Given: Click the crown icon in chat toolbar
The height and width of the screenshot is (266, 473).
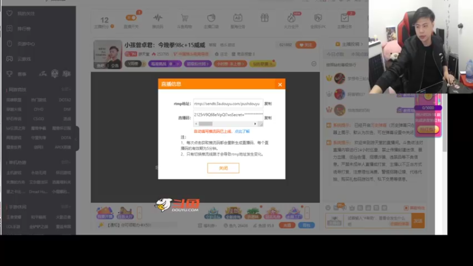Looking at the screenshot, I should (x=352, y=208).
